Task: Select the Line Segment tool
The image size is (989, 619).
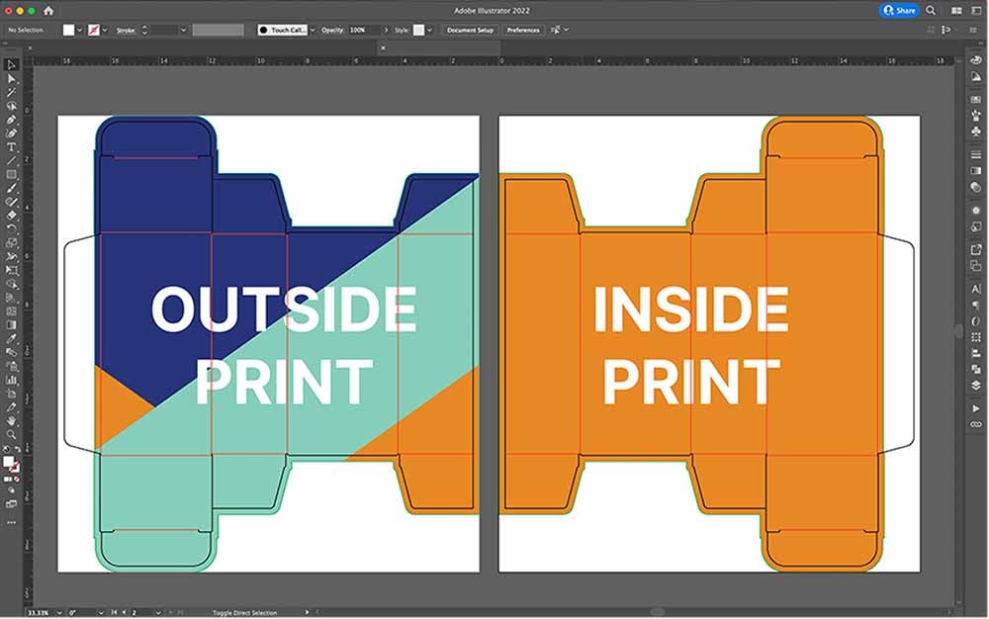Action: click(x=11, y=161)
